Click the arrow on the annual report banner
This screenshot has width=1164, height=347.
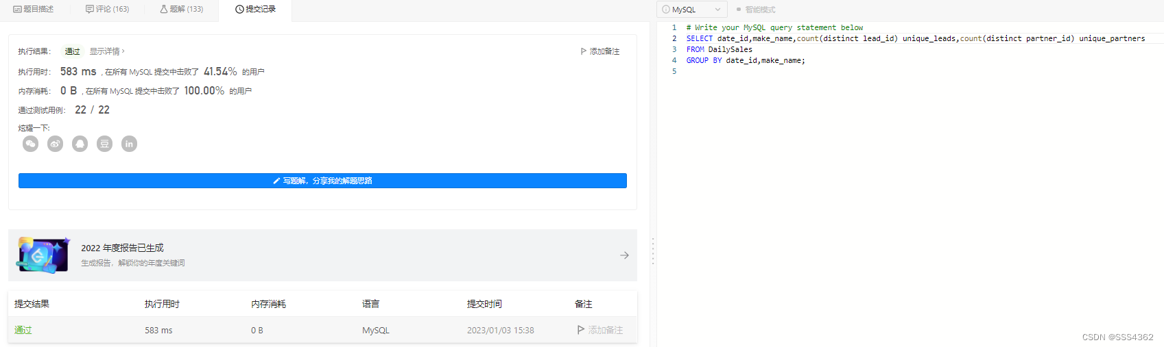click(624, 255)
